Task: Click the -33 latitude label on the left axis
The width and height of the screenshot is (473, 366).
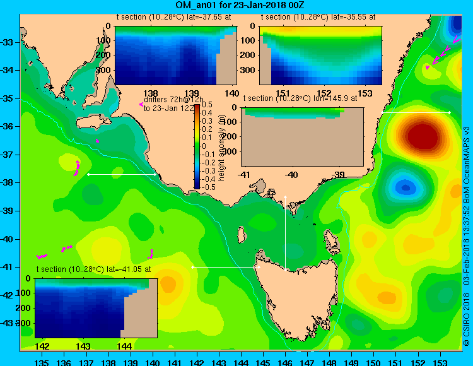Action: coord(7,42)
